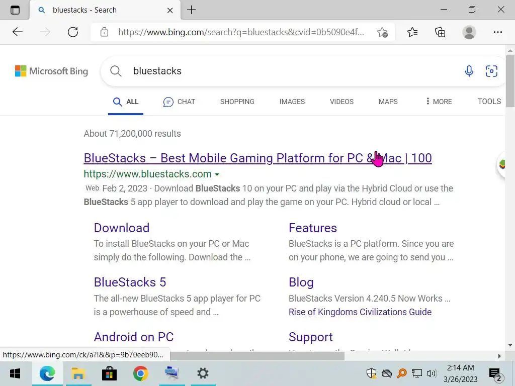Screen dimensions: 515x386
Task: Open the Android on PC sitelink
Action: click(x=134, y=337)
